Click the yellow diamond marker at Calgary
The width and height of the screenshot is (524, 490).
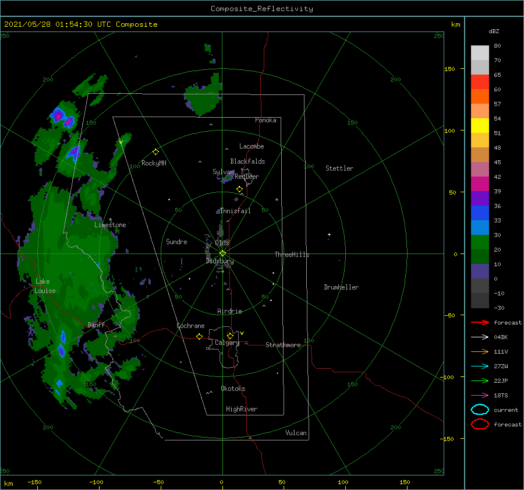pyautogui.click(x=230, y=336)
